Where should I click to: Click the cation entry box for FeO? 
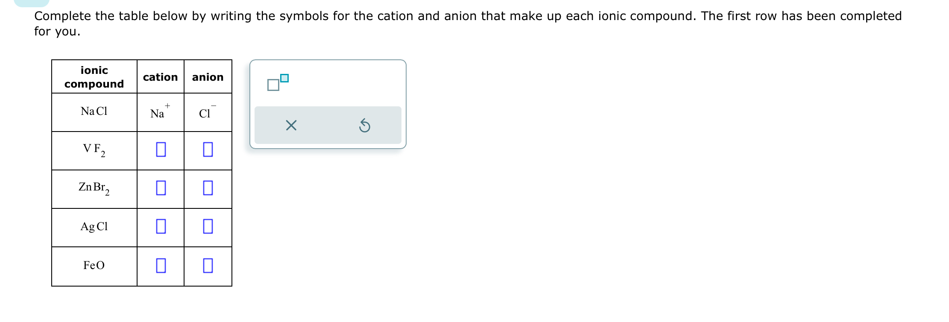(160, 266)
